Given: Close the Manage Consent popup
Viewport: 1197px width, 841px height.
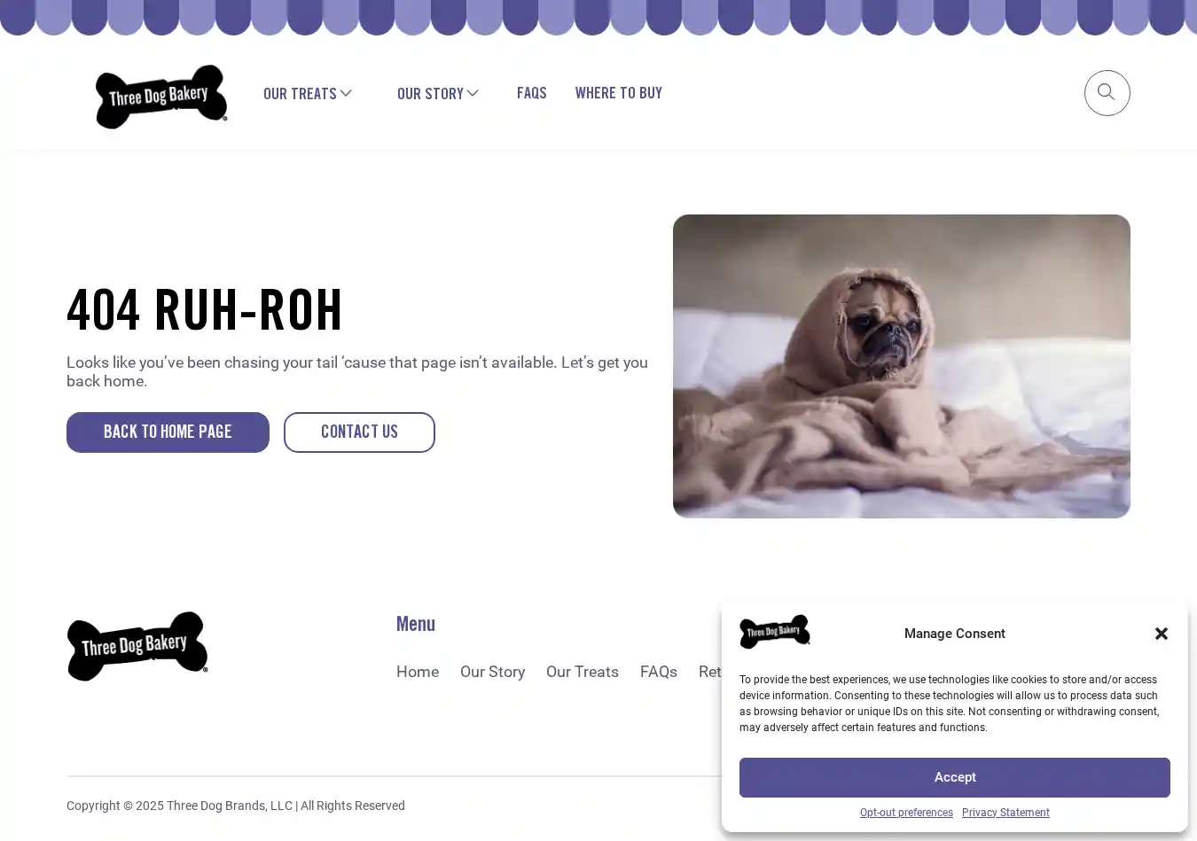Looking at the screenshot, I should 1162,634.
